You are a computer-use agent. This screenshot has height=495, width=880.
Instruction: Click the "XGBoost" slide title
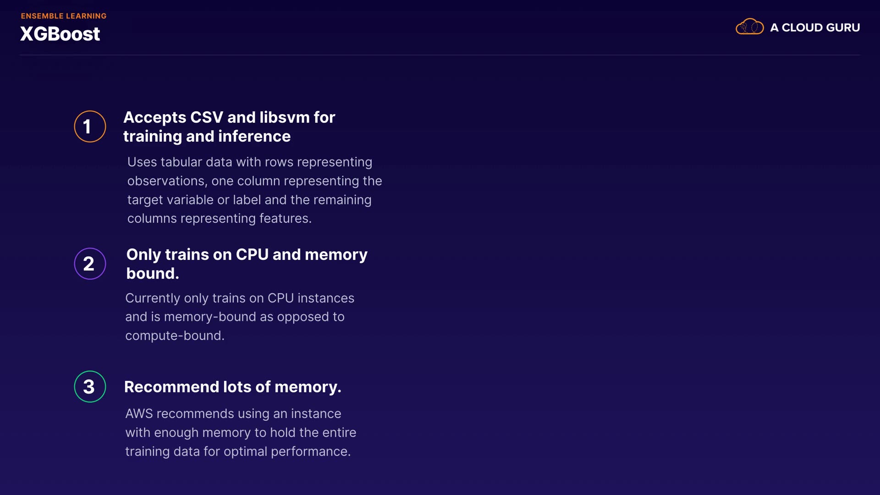coord(60,34)
